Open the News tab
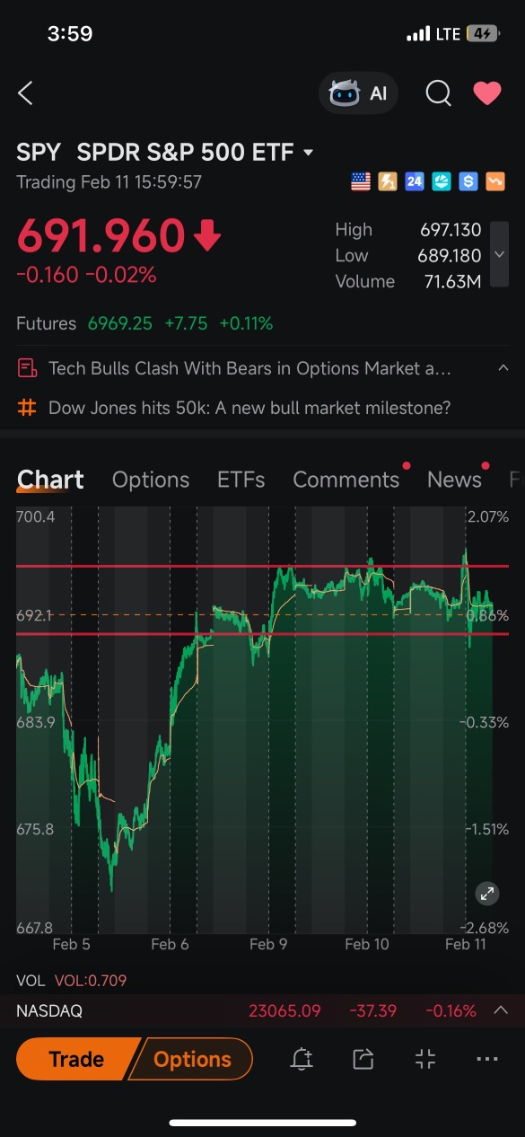 pyautogui.click(x=454, y=480)
